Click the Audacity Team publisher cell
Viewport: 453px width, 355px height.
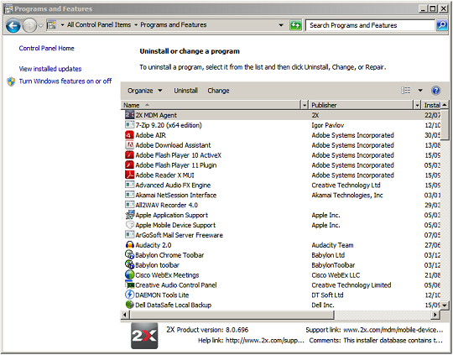click(332, 245)
